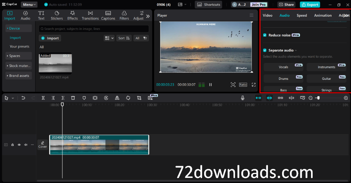Open the Transitions panel

click(x=90, y=15)
